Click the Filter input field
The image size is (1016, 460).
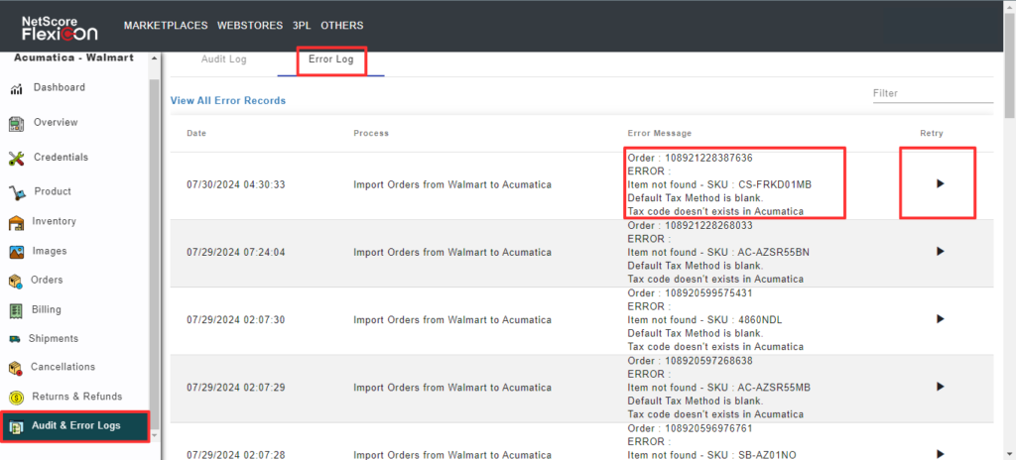pos(932,93)
